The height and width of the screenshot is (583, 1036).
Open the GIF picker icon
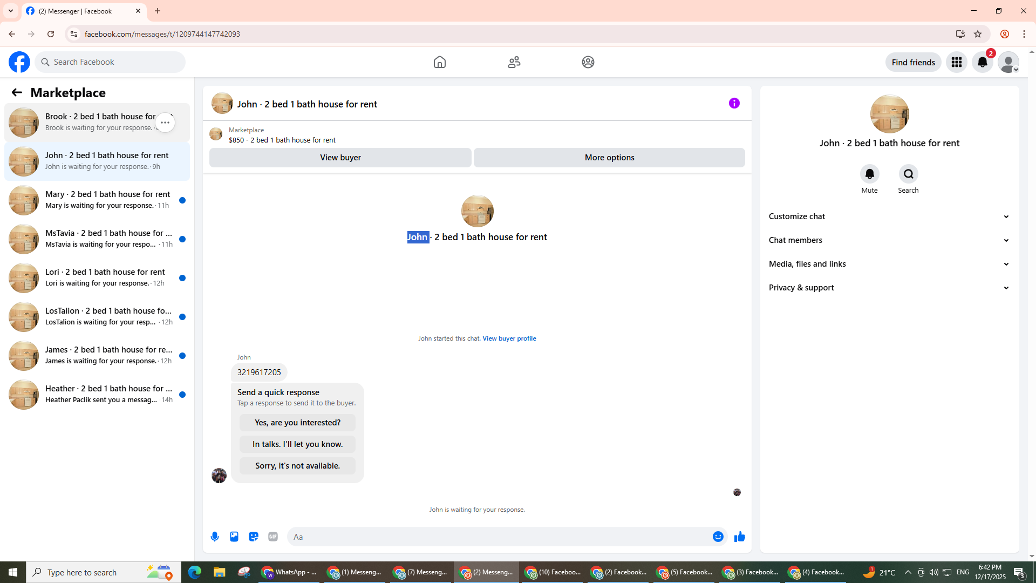273,537
